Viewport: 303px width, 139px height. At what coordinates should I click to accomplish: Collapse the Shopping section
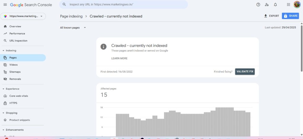4,113
